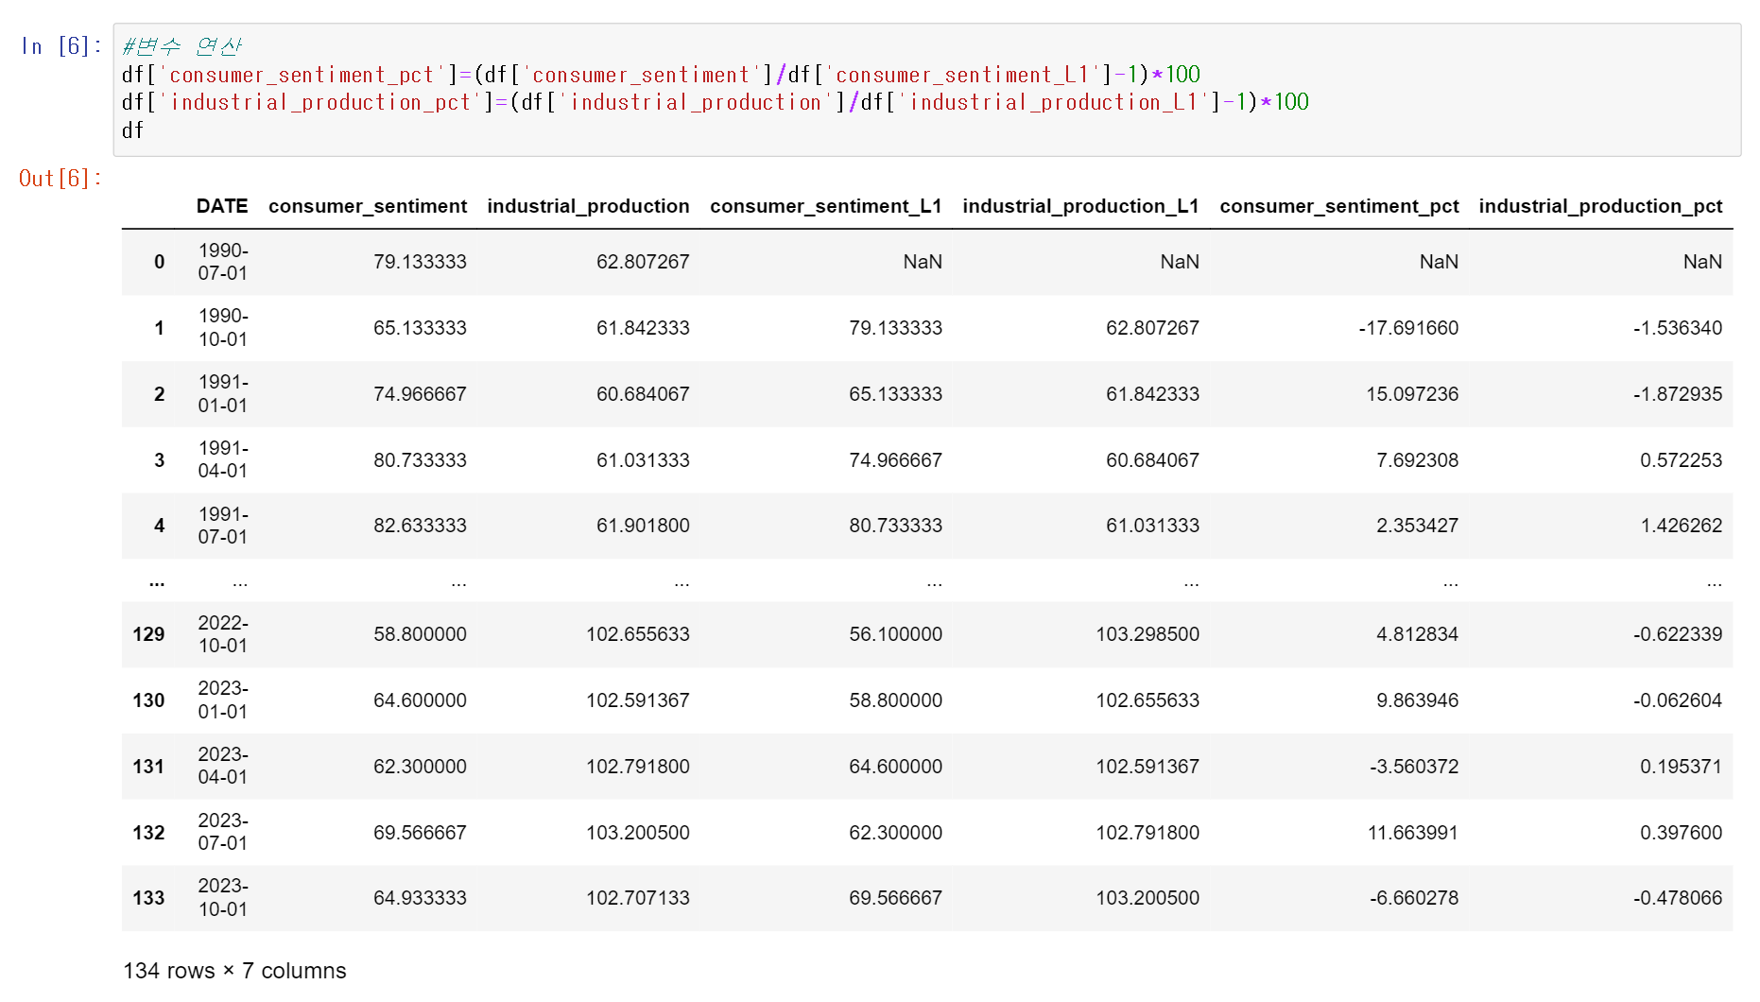Click the 11.663991 value in row 132

[x=1412, y=833]
